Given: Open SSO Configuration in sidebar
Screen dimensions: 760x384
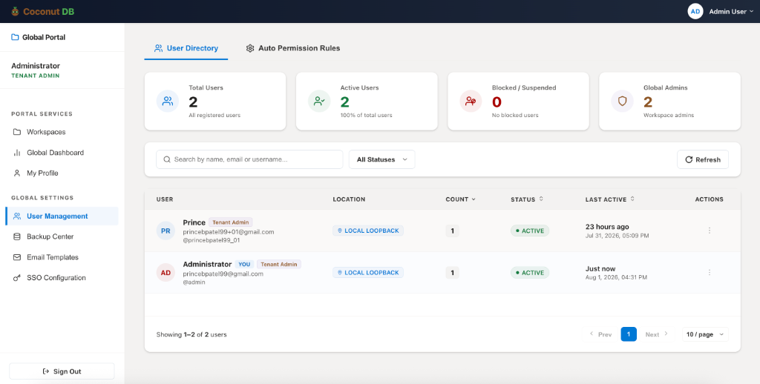Looking at the screenshot, I should pos(62,278).
